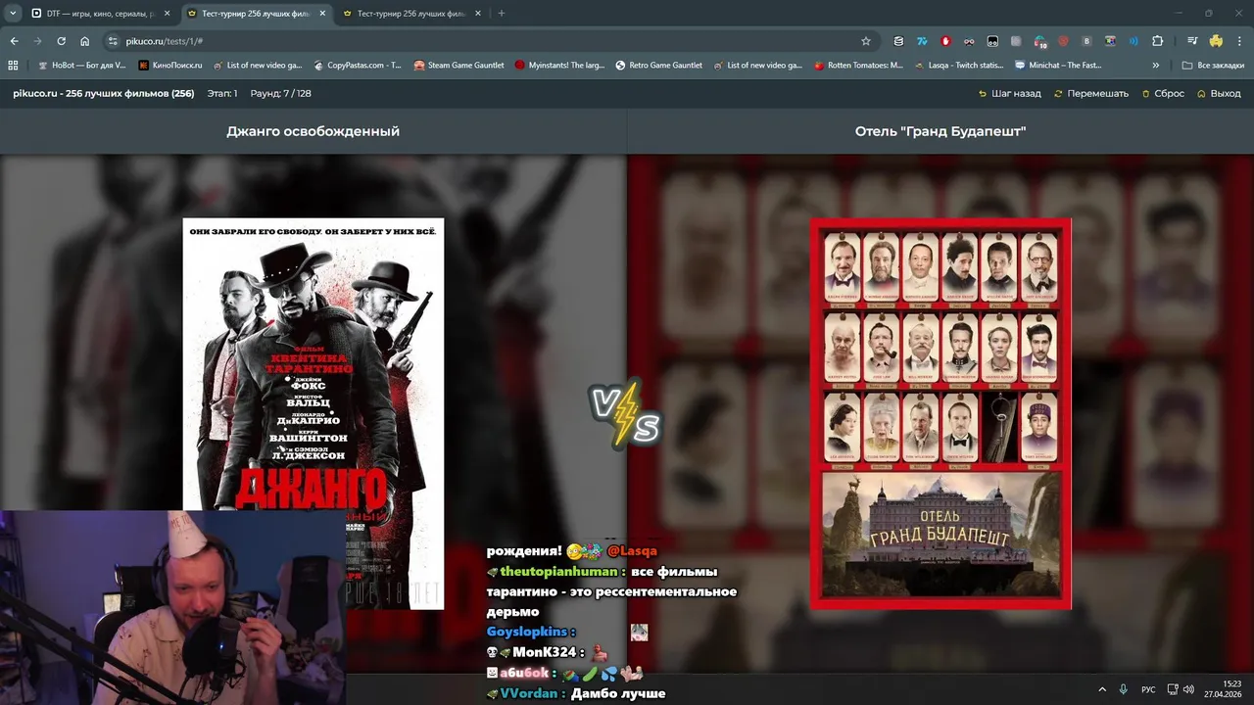The image size is (1254, 705).
Task: Click the pikuco.ru 256 лучших фильмов title
Action: pyautogui.click(x=103, y=94)
